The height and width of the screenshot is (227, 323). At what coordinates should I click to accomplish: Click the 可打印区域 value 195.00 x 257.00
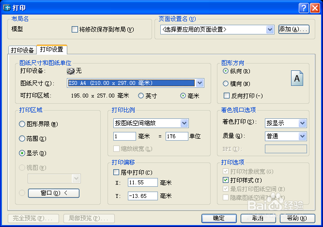100,96
